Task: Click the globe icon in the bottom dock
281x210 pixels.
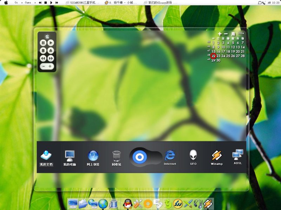Action: point(103,203)
